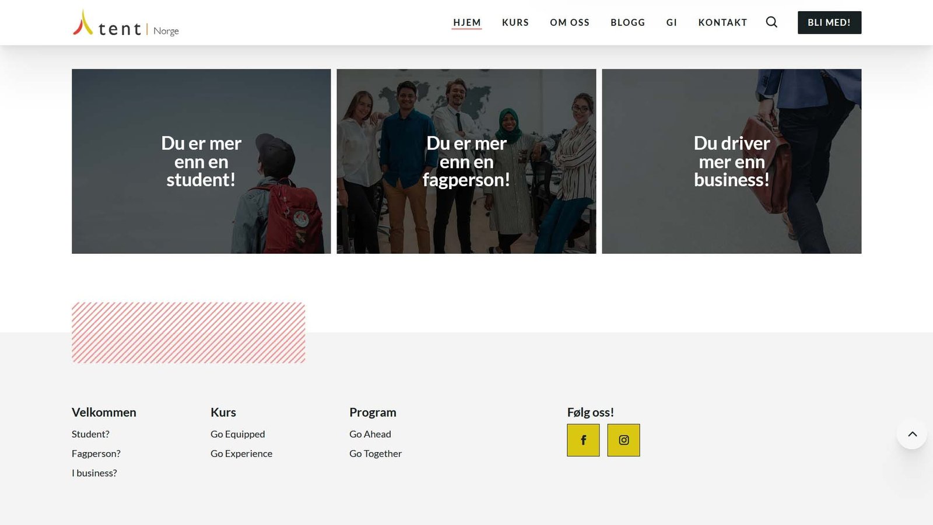The height and width of the screenshot is (525, 933).
Task: Open the 'Du er mer enn en student!' card
Action: pyautogui.click(x=201, y=161)
